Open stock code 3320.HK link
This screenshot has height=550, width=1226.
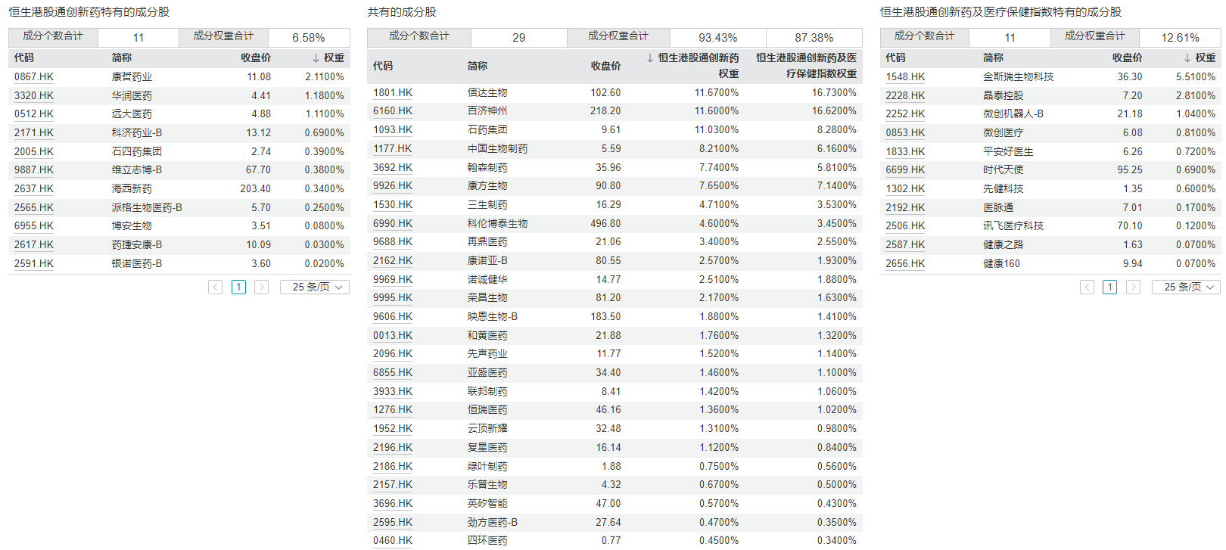pos(34,96)
